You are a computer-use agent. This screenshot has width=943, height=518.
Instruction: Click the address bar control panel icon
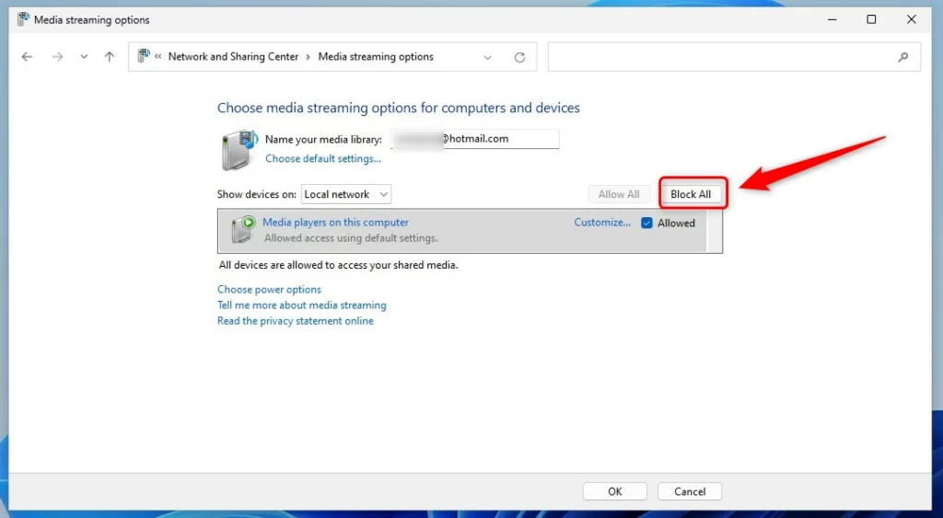pos(144,56)
